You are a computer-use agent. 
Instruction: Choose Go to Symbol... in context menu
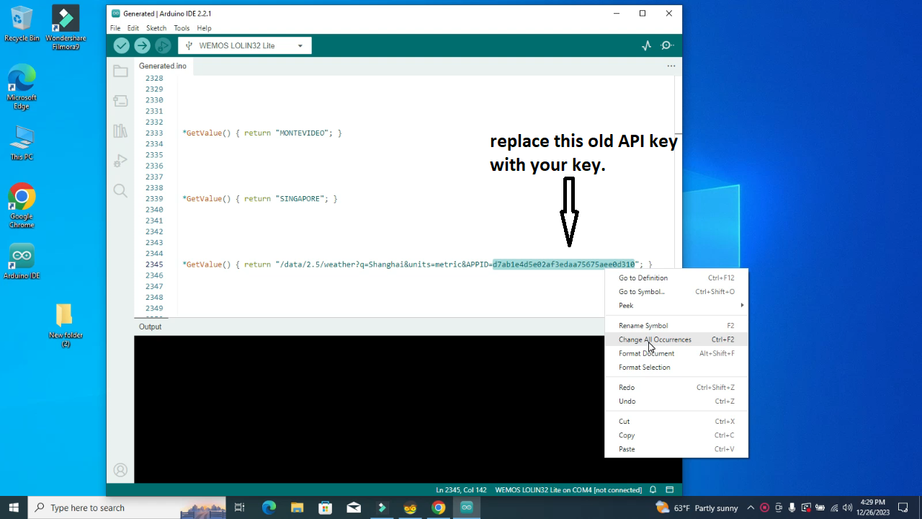click(x=676, y=292)
